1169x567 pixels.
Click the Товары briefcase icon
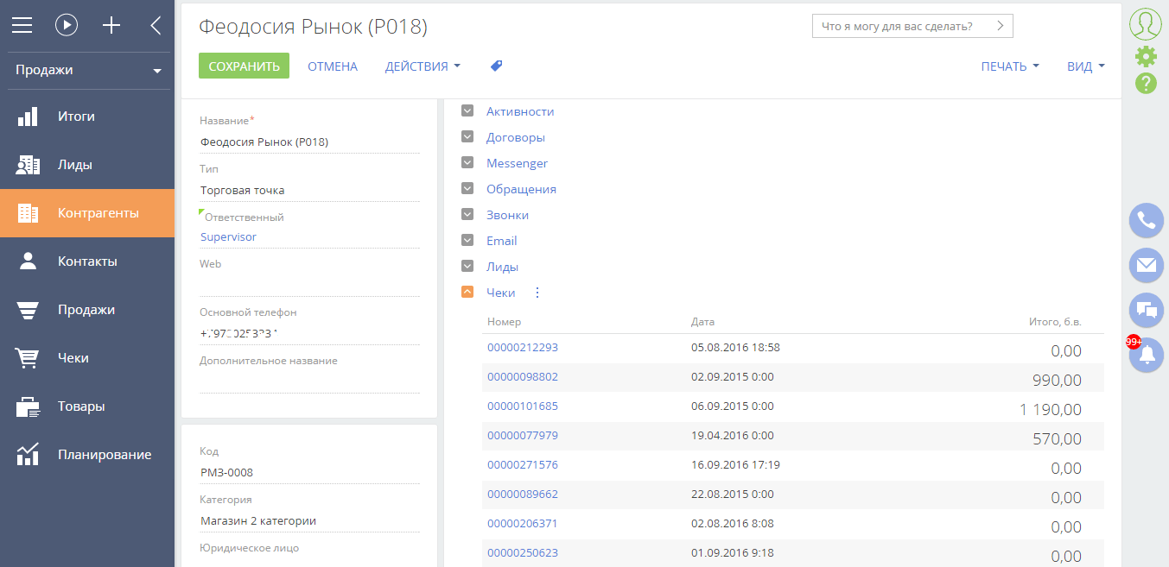click(x=29, y=406)
